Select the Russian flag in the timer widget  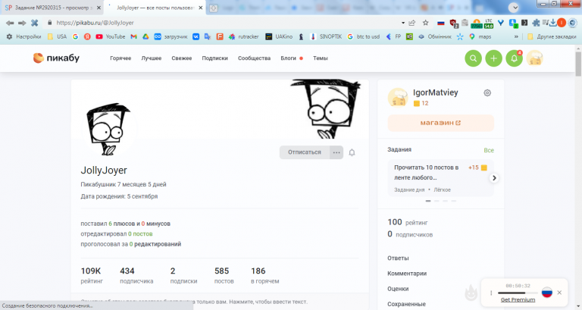[546, 293]
